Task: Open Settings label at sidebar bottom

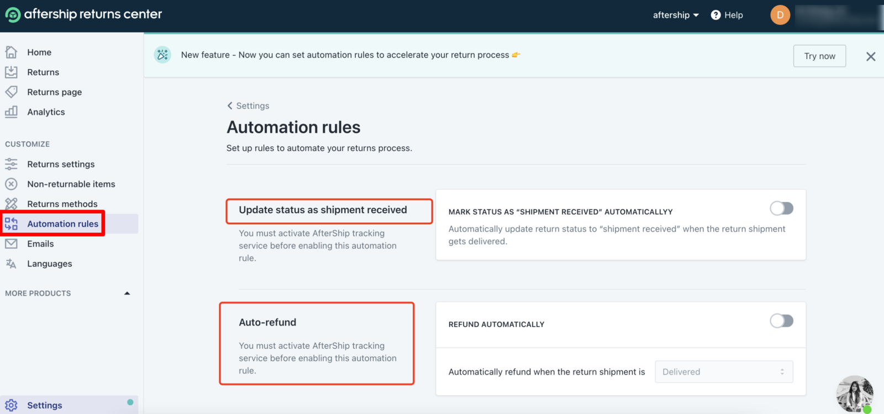Action: tap(45, 405)
